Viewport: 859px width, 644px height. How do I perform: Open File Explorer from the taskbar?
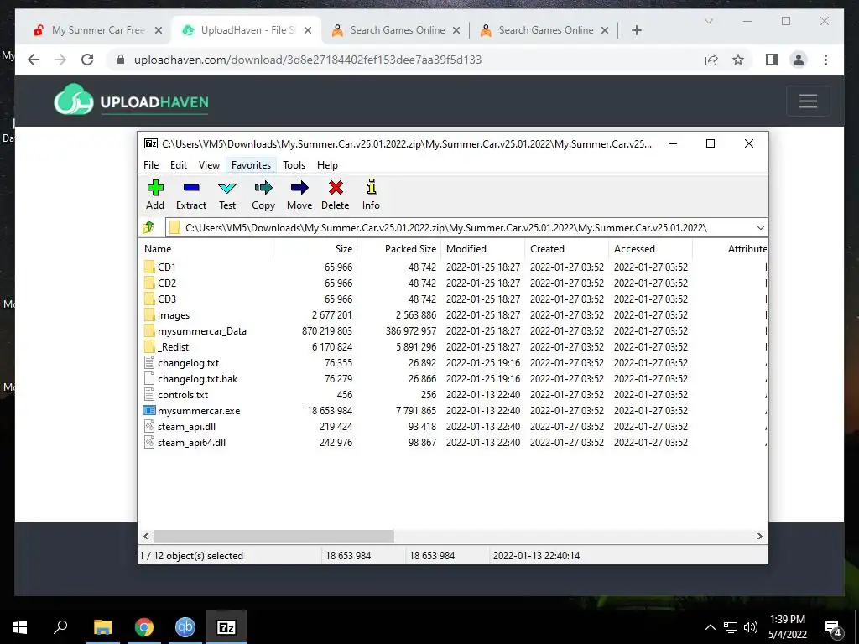click(x=102, y=627)
